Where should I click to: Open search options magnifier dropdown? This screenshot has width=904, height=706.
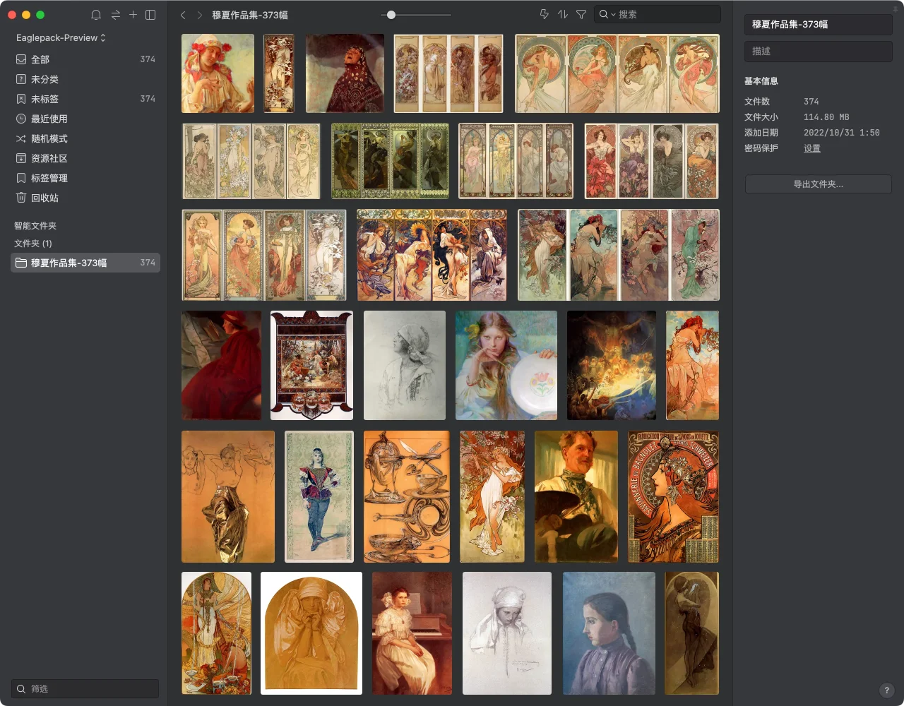click(607, 14)
